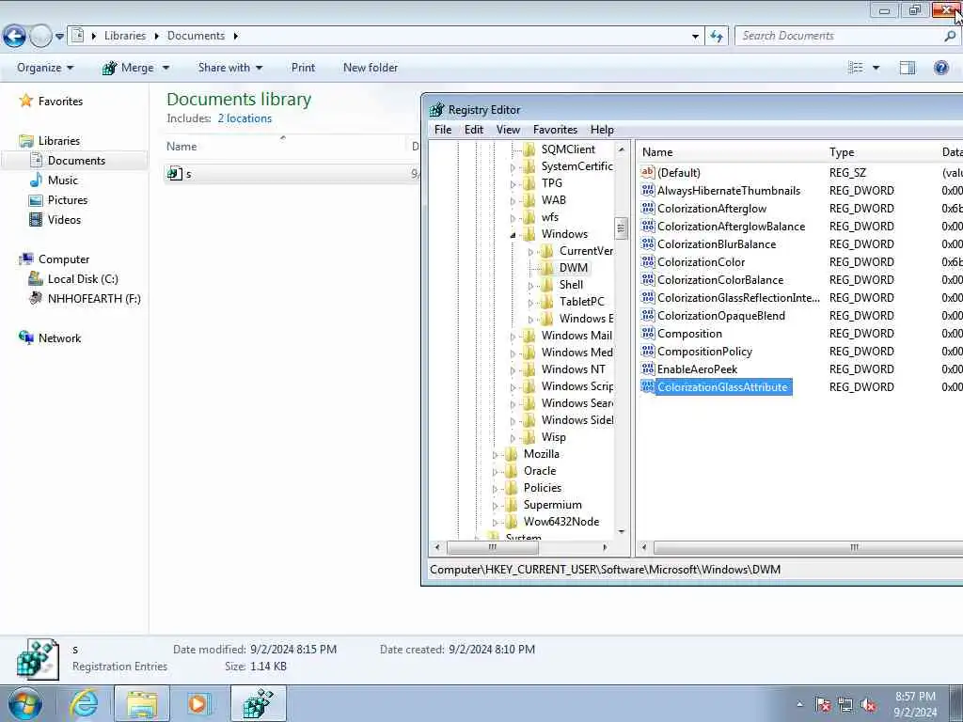
Task: Click the DWM folder icon in tree
Action: pyautogui.click(x=547, y=268)
